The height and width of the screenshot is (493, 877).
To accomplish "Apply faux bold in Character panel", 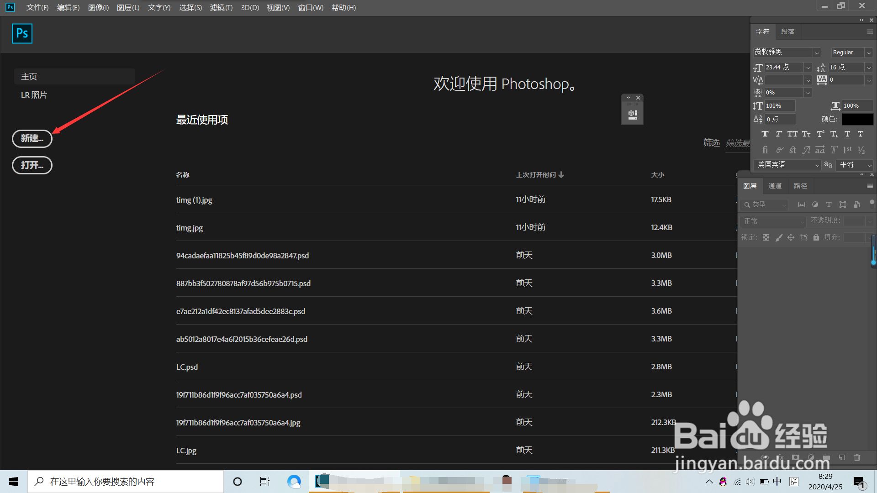I will [765, 134].
